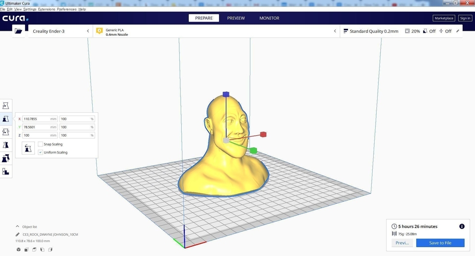Click the 110.8 x 78.6 x 100.0 mm dimensions text

tap(33, 241)
